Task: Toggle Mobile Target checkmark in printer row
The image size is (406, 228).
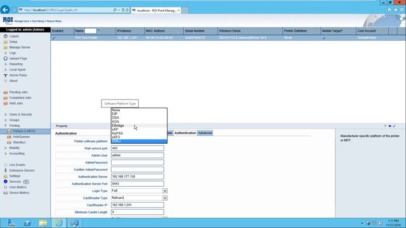Action: (x=324, y=38)
